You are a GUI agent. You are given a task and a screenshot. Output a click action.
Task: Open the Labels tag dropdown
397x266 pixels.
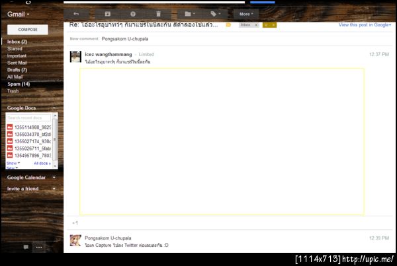(216, 14)
